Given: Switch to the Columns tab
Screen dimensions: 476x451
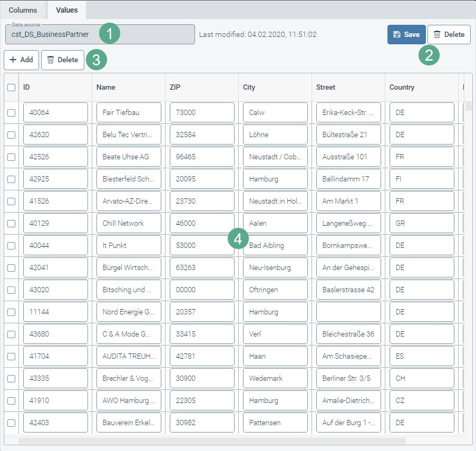Looking at the screenshot, I should [23, 10].
